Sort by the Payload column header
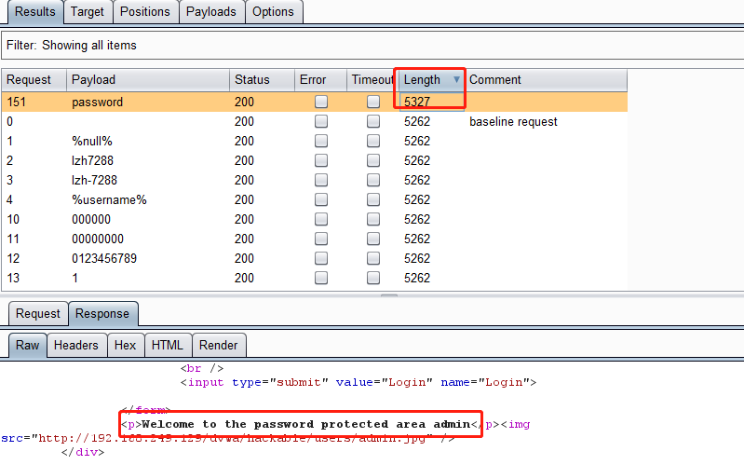This screenshot has height=465, width=744. pyautogui.click(x=148, y=80)
